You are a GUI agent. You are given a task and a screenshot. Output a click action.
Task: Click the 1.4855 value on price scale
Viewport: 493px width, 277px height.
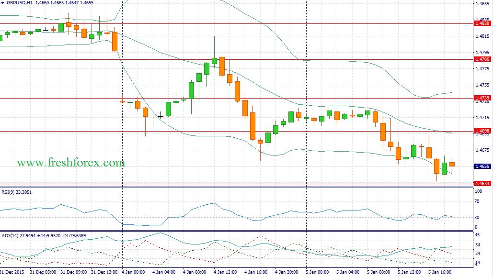481,4
